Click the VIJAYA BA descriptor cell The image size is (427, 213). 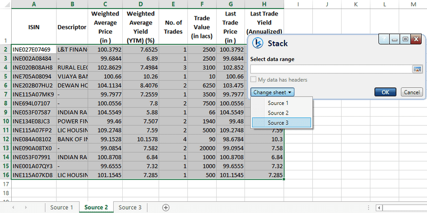pyautogui.click(x=72, y=76)
